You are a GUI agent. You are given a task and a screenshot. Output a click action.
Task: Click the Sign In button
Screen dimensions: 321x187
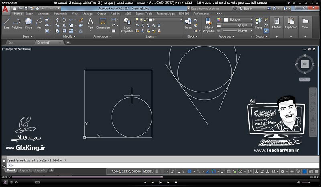[x=246, y=8]
